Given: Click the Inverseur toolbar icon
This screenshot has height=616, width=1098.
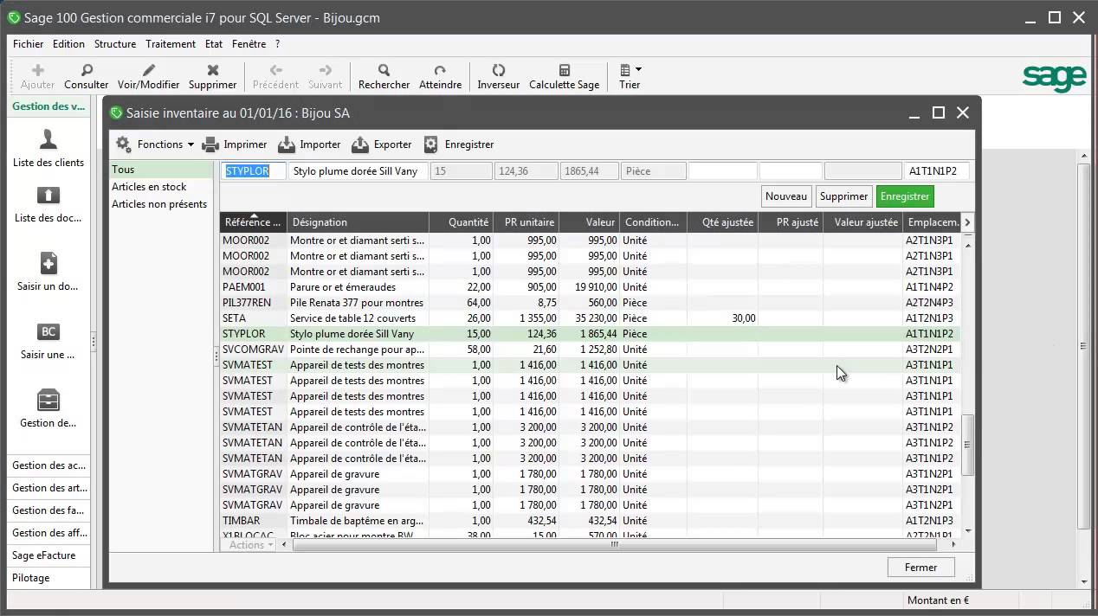Looking at the screenshot, I should point(498,70).
